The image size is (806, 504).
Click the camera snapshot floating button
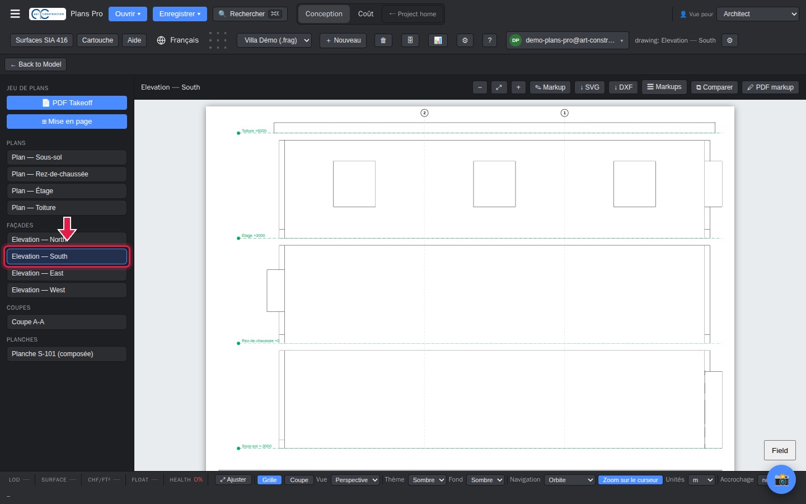781,479
